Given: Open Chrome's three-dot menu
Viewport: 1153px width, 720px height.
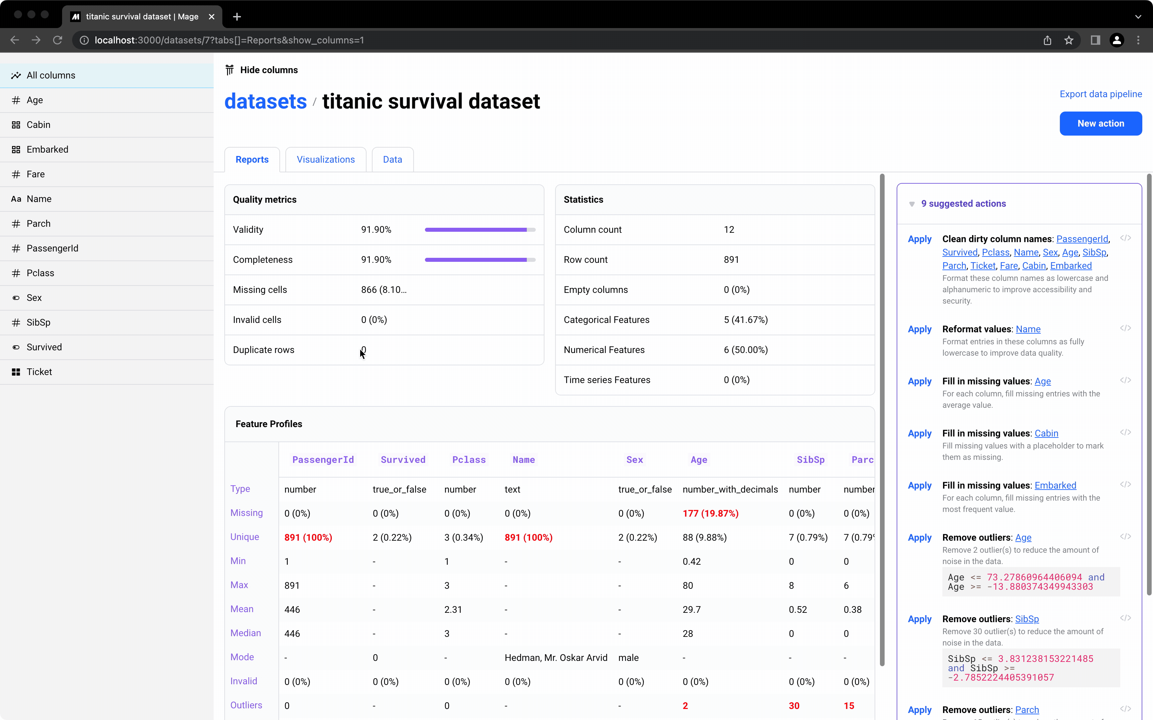Looking at the screenshot, I should tap(1138, 40).
